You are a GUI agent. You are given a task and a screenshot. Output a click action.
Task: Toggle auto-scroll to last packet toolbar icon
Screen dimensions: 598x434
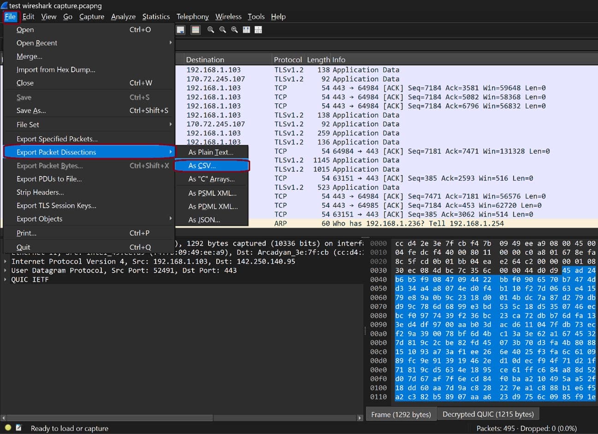pos(181,30)
